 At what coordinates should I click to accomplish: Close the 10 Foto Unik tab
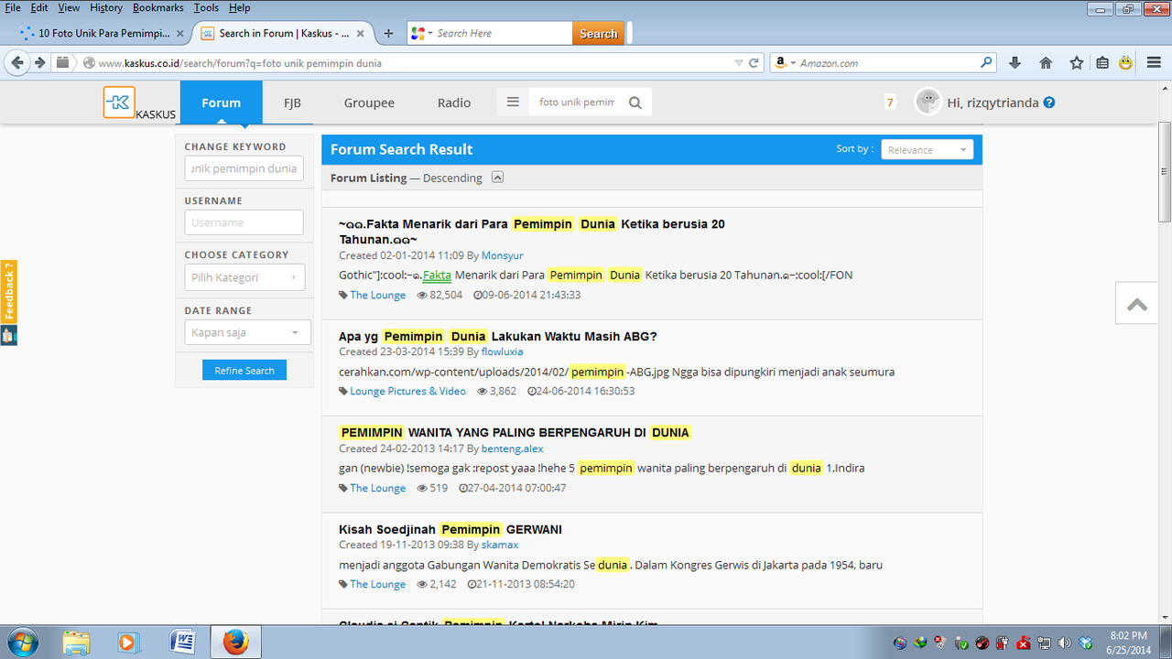(x=180, y=34)
